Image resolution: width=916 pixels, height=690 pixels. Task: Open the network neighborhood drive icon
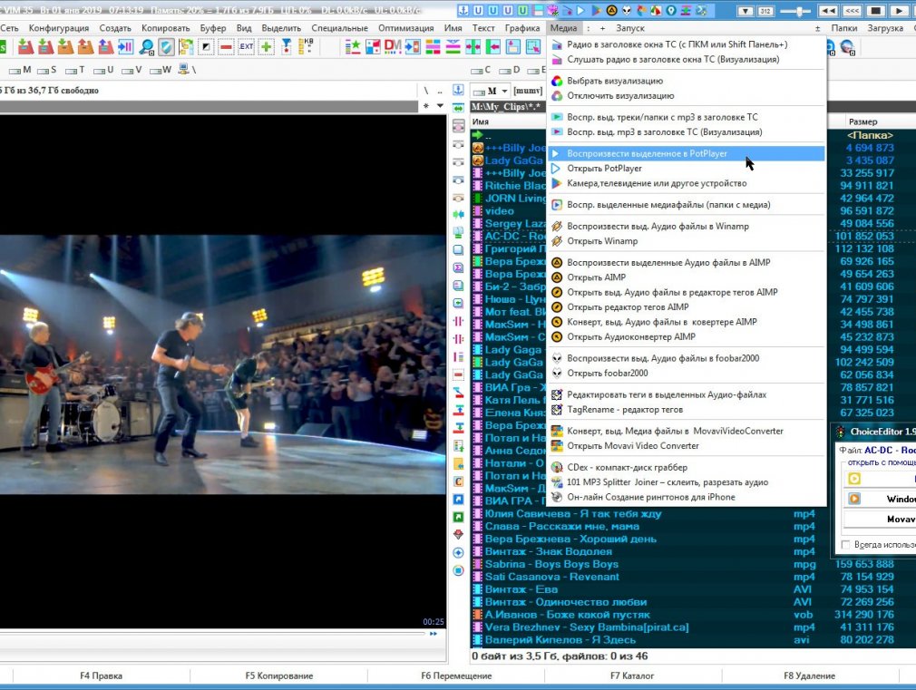[185, 70]
